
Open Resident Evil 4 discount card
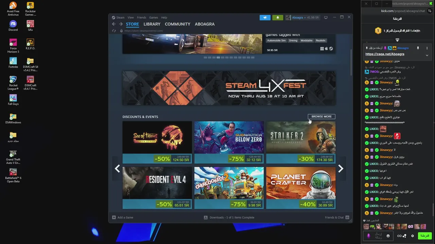[x=157, y=188]
